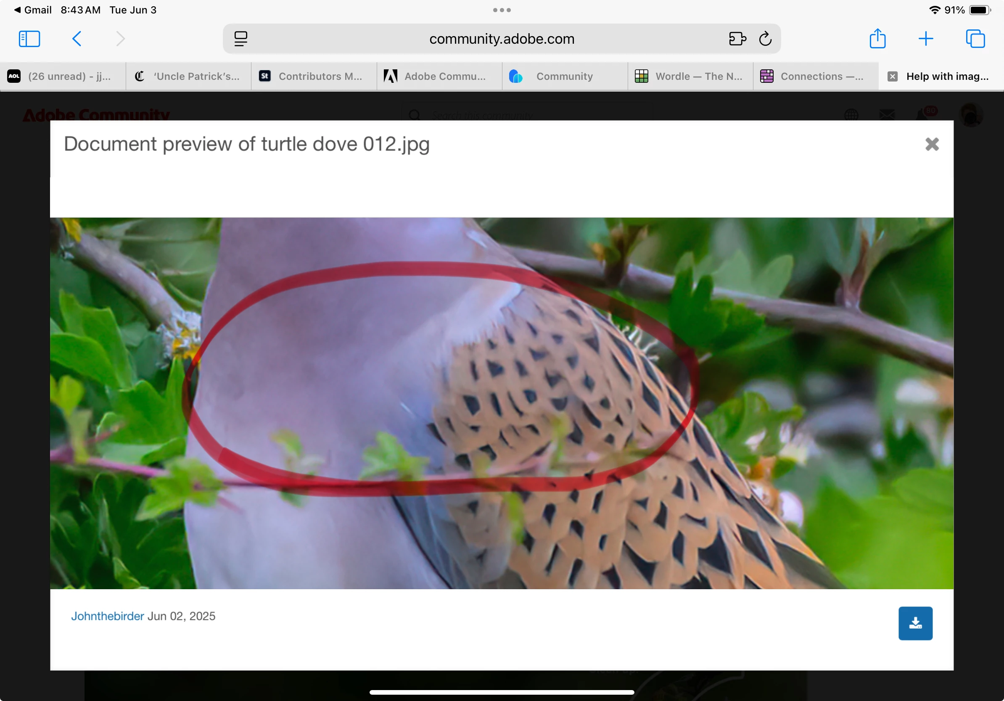Toggle the Safari sidebar panel
The width and height of the screenshot is (1004, 701).
click(x=29, y=39)
